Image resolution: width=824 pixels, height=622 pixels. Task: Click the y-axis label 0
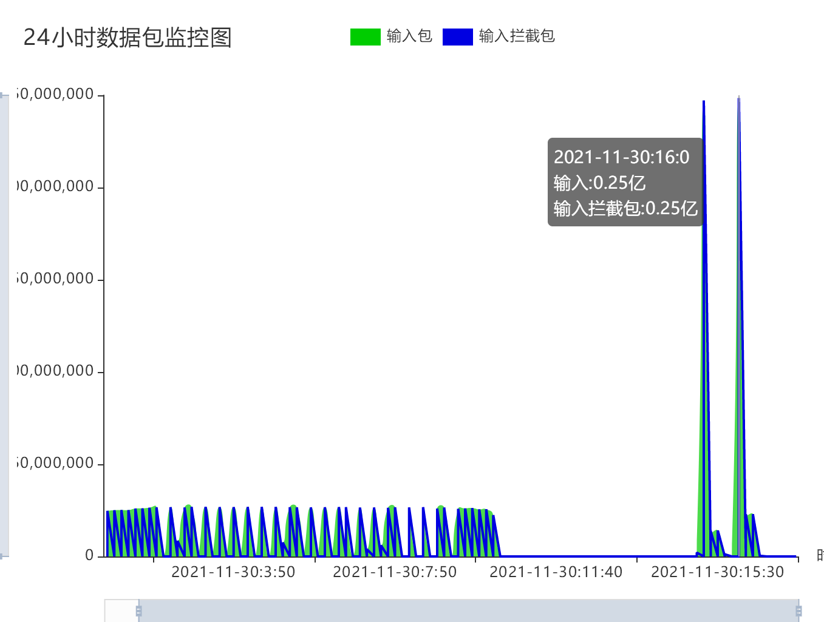[90, 556]
